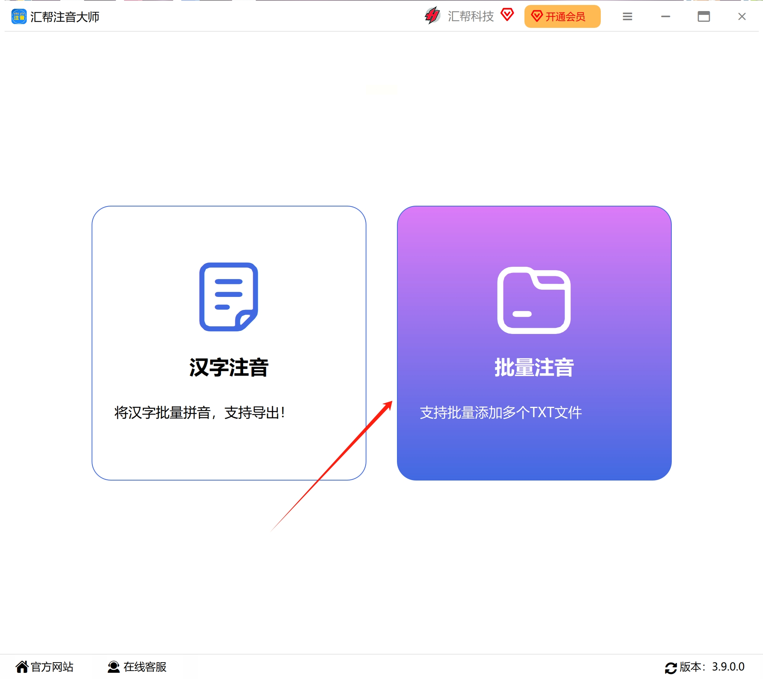
Task: Open the 在线客服 link
Action: (145, 667)
